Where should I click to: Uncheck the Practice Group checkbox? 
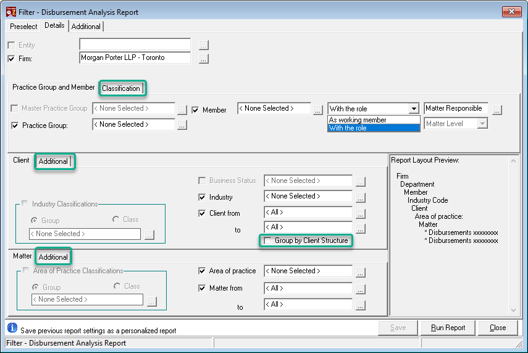15,125
